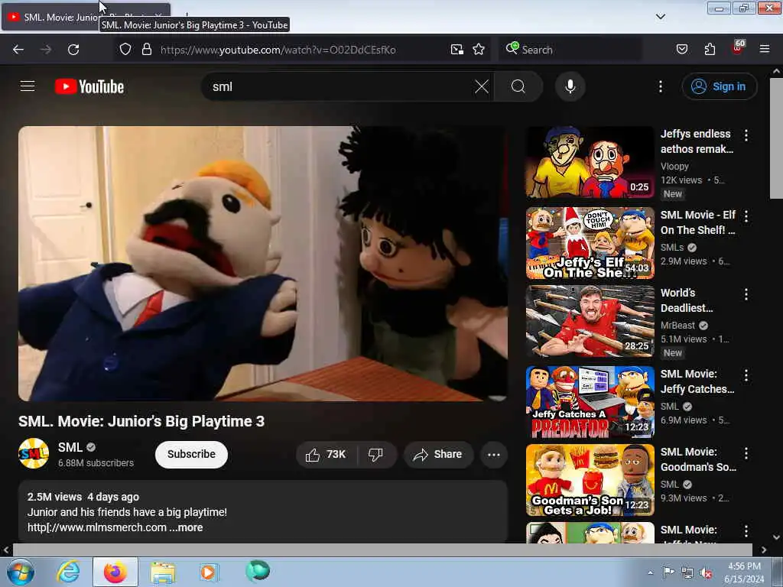Open options menu for Elf On The Shelf video

click(746, 216)
